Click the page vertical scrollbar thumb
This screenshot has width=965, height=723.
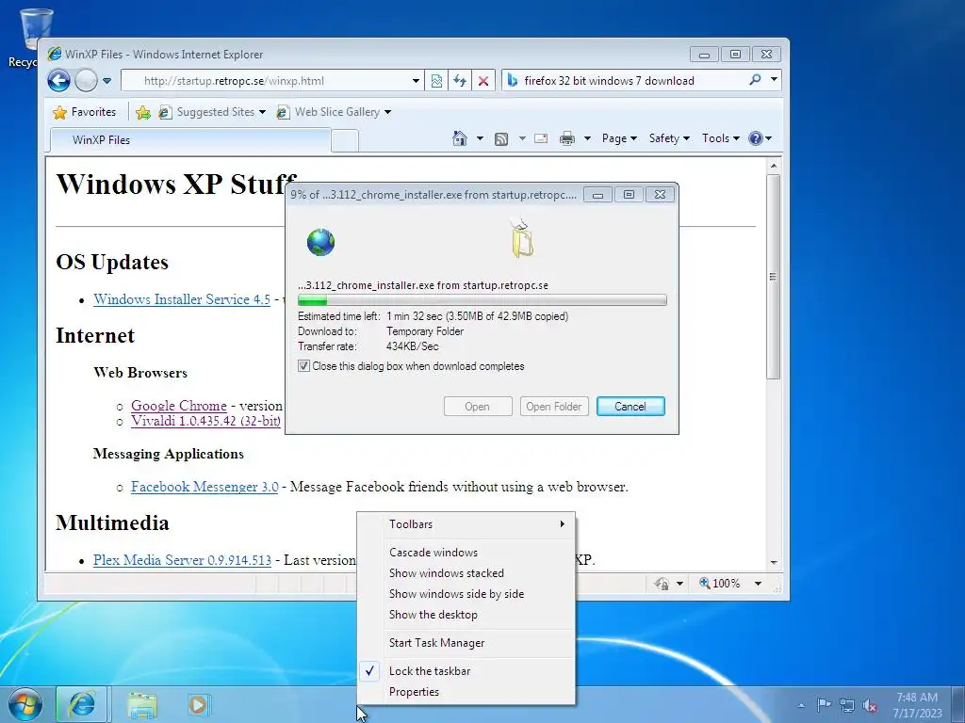[x=774, y=277]
